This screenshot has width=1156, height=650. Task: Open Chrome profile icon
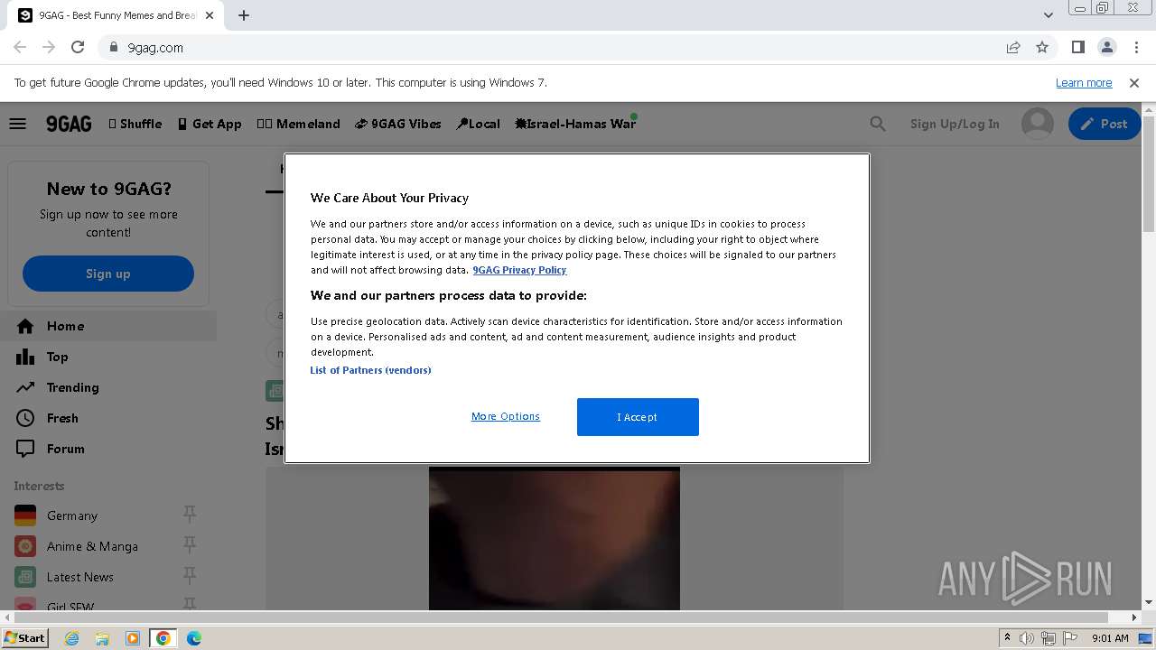click(x=1107, y=48)
